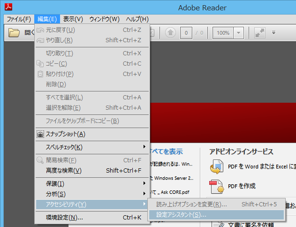Click the 100% zoom value field

223,33
